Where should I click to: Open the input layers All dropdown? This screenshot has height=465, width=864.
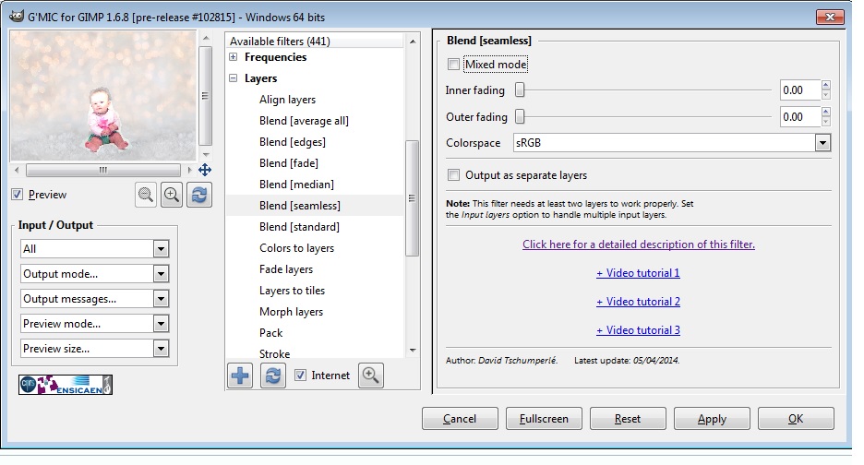94,248
